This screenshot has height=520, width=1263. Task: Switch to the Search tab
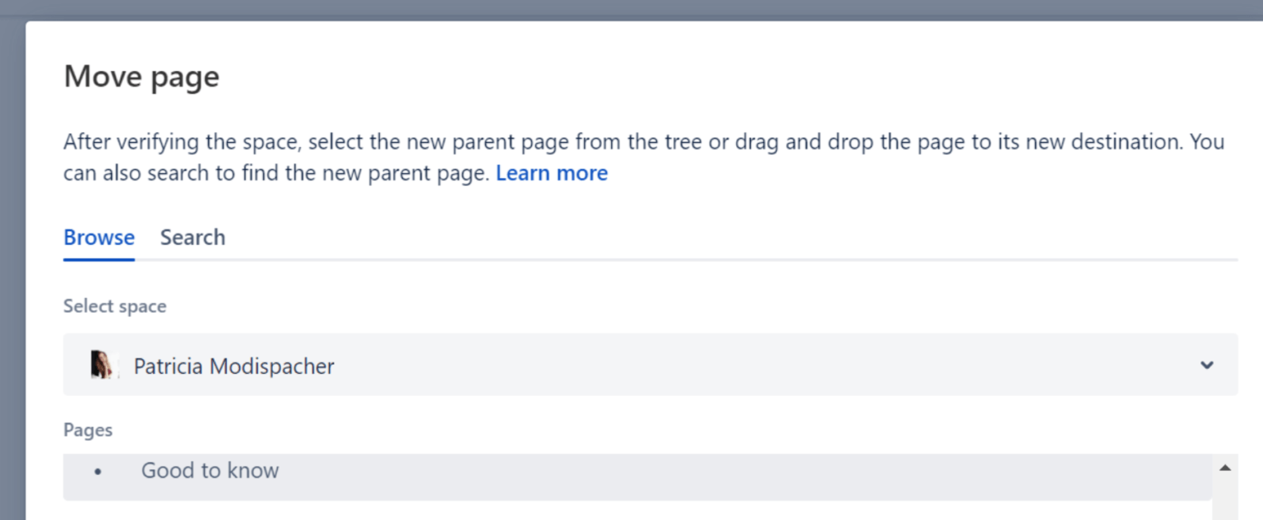pos(192,237)
